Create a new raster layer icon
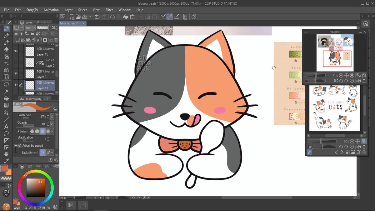This screenshot has width=375, height=211. tap(18, 40)
